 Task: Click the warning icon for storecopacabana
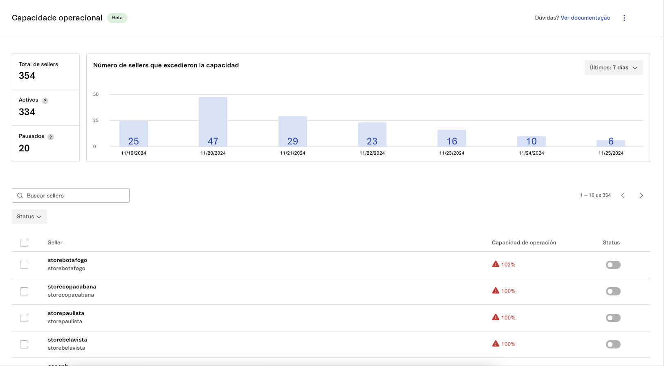[496, 291]
